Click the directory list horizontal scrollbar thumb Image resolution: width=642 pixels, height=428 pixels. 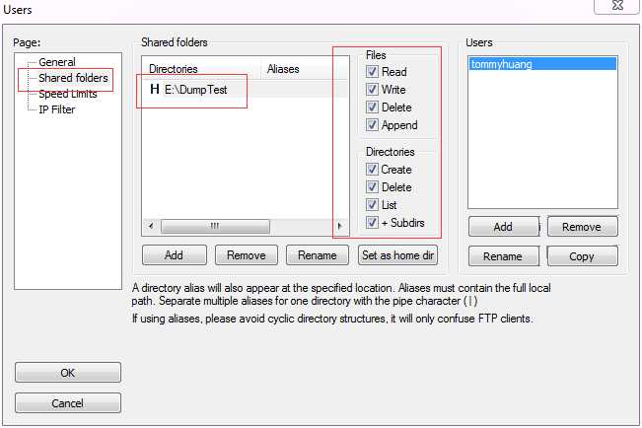click(x=215, y=226)
